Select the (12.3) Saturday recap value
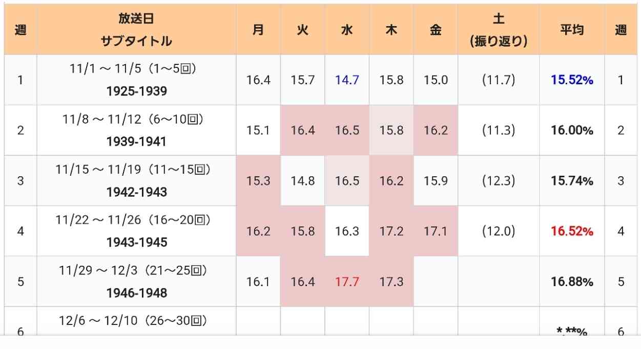Viewport: 641px width, 349px height. (x=499, y=181)
